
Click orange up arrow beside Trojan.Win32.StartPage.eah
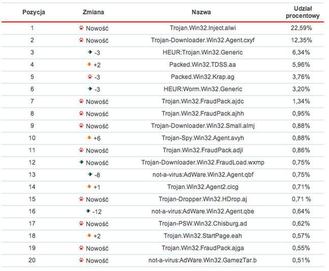(89, 236)
